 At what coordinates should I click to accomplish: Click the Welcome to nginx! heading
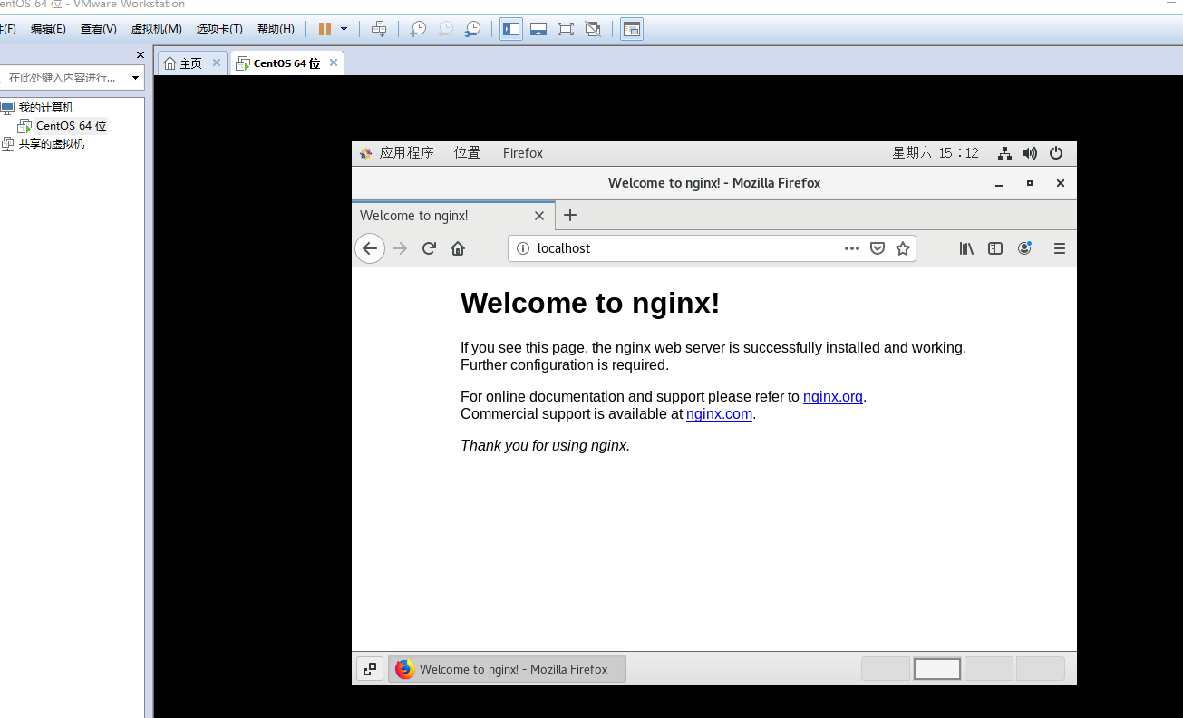[590, 303]
